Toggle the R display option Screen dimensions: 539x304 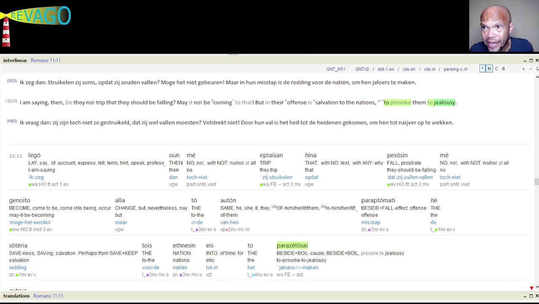tap(503, 69)
